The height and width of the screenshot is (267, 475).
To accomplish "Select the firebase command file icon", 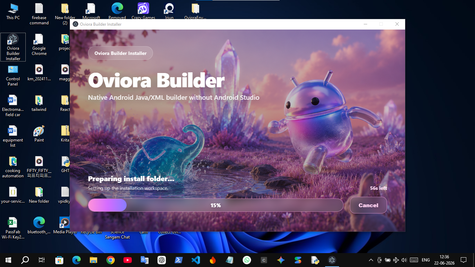I will [x=39, y=14].
